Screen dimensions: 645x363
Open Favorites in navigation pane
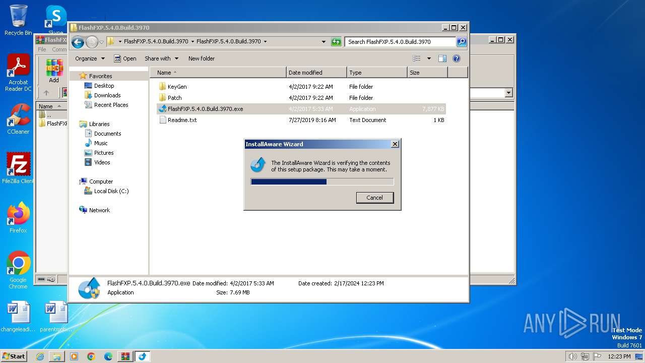pos(100,76)
